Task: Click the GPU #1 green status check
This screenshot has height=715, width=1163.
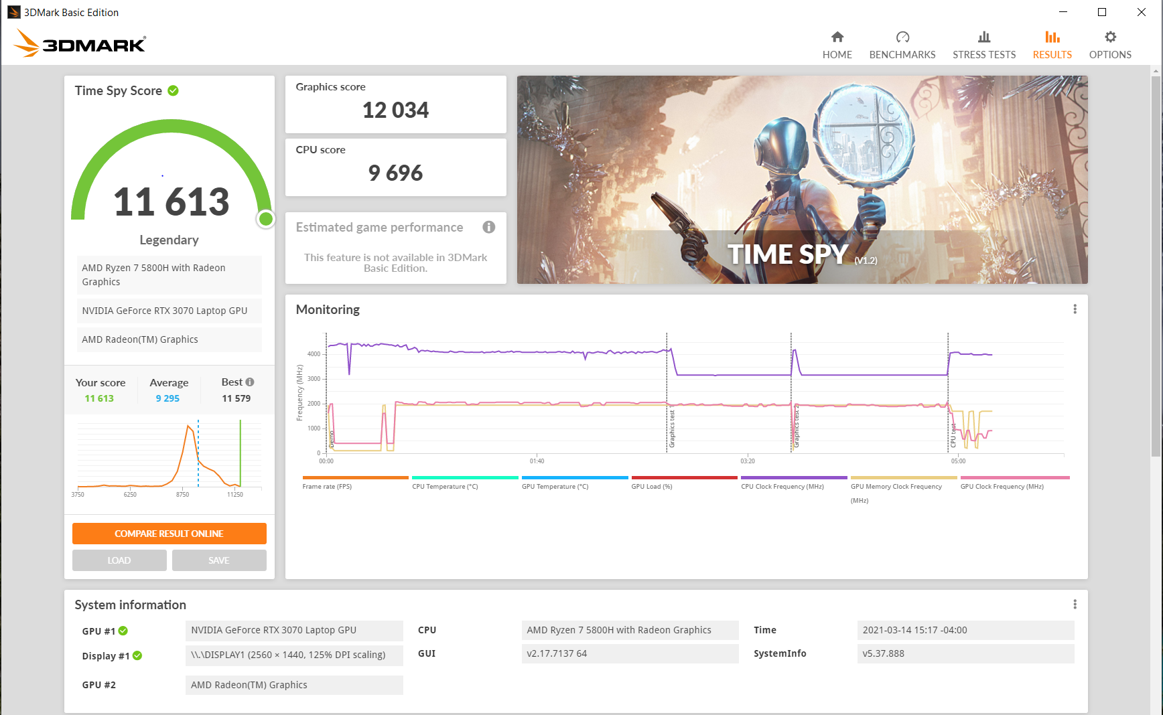Action: (x=123, y=631)
